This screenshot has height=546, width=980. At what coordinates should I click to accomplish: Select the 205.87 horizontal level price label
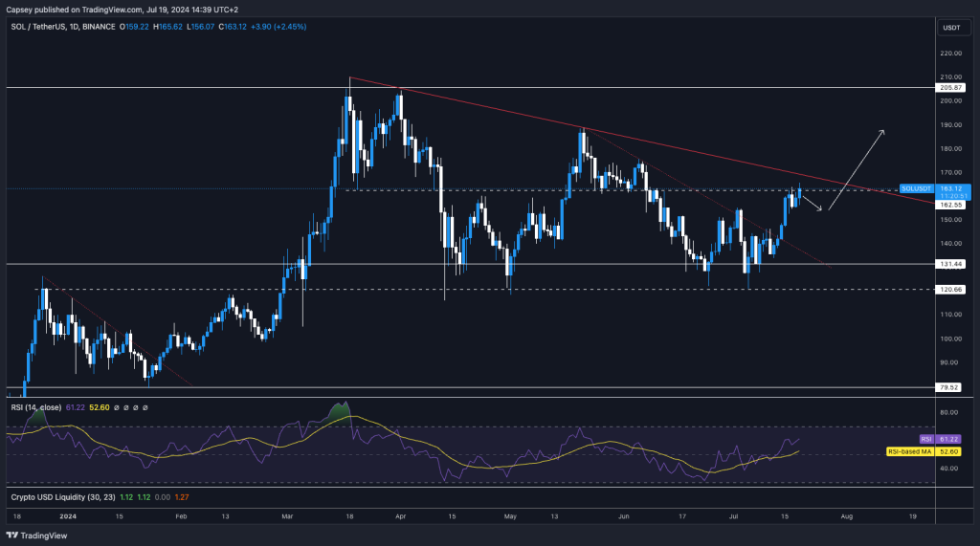951,87
